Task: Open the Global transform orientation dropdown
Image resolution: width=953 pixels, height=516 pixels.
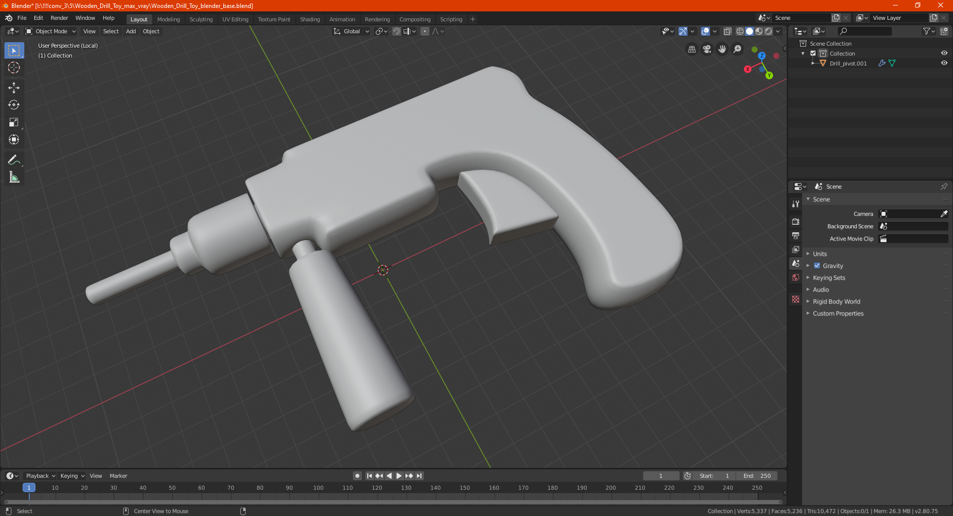Action: [x=351, y=31]
